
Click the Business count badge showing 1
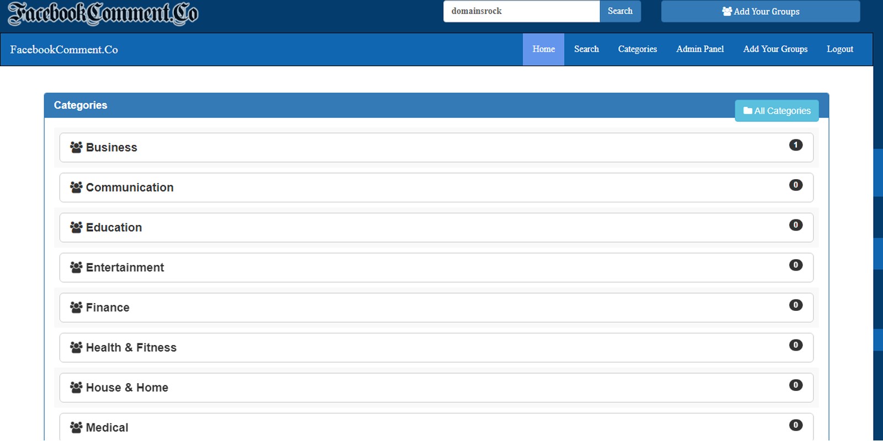[796, 145]
